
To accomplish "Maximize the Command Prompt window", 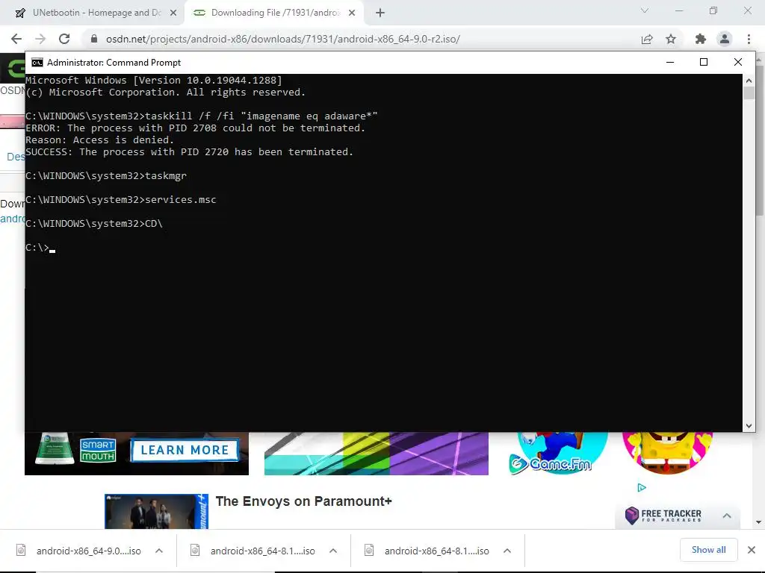I will pyautogui.click(x=704, y=63).
